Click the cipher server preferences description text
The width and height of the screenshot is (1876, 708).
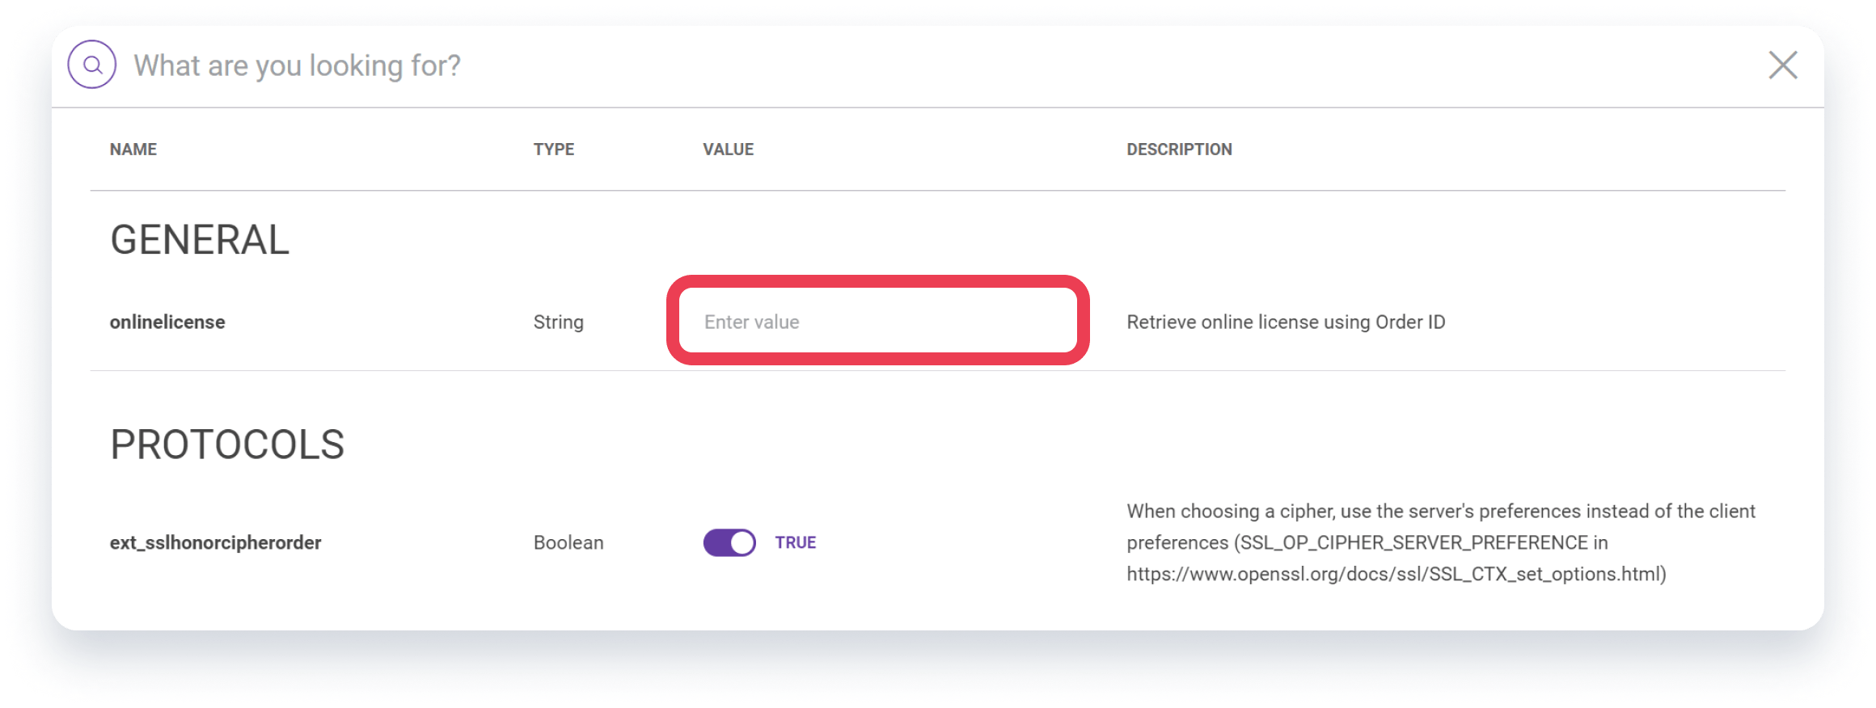[1441, 542]
